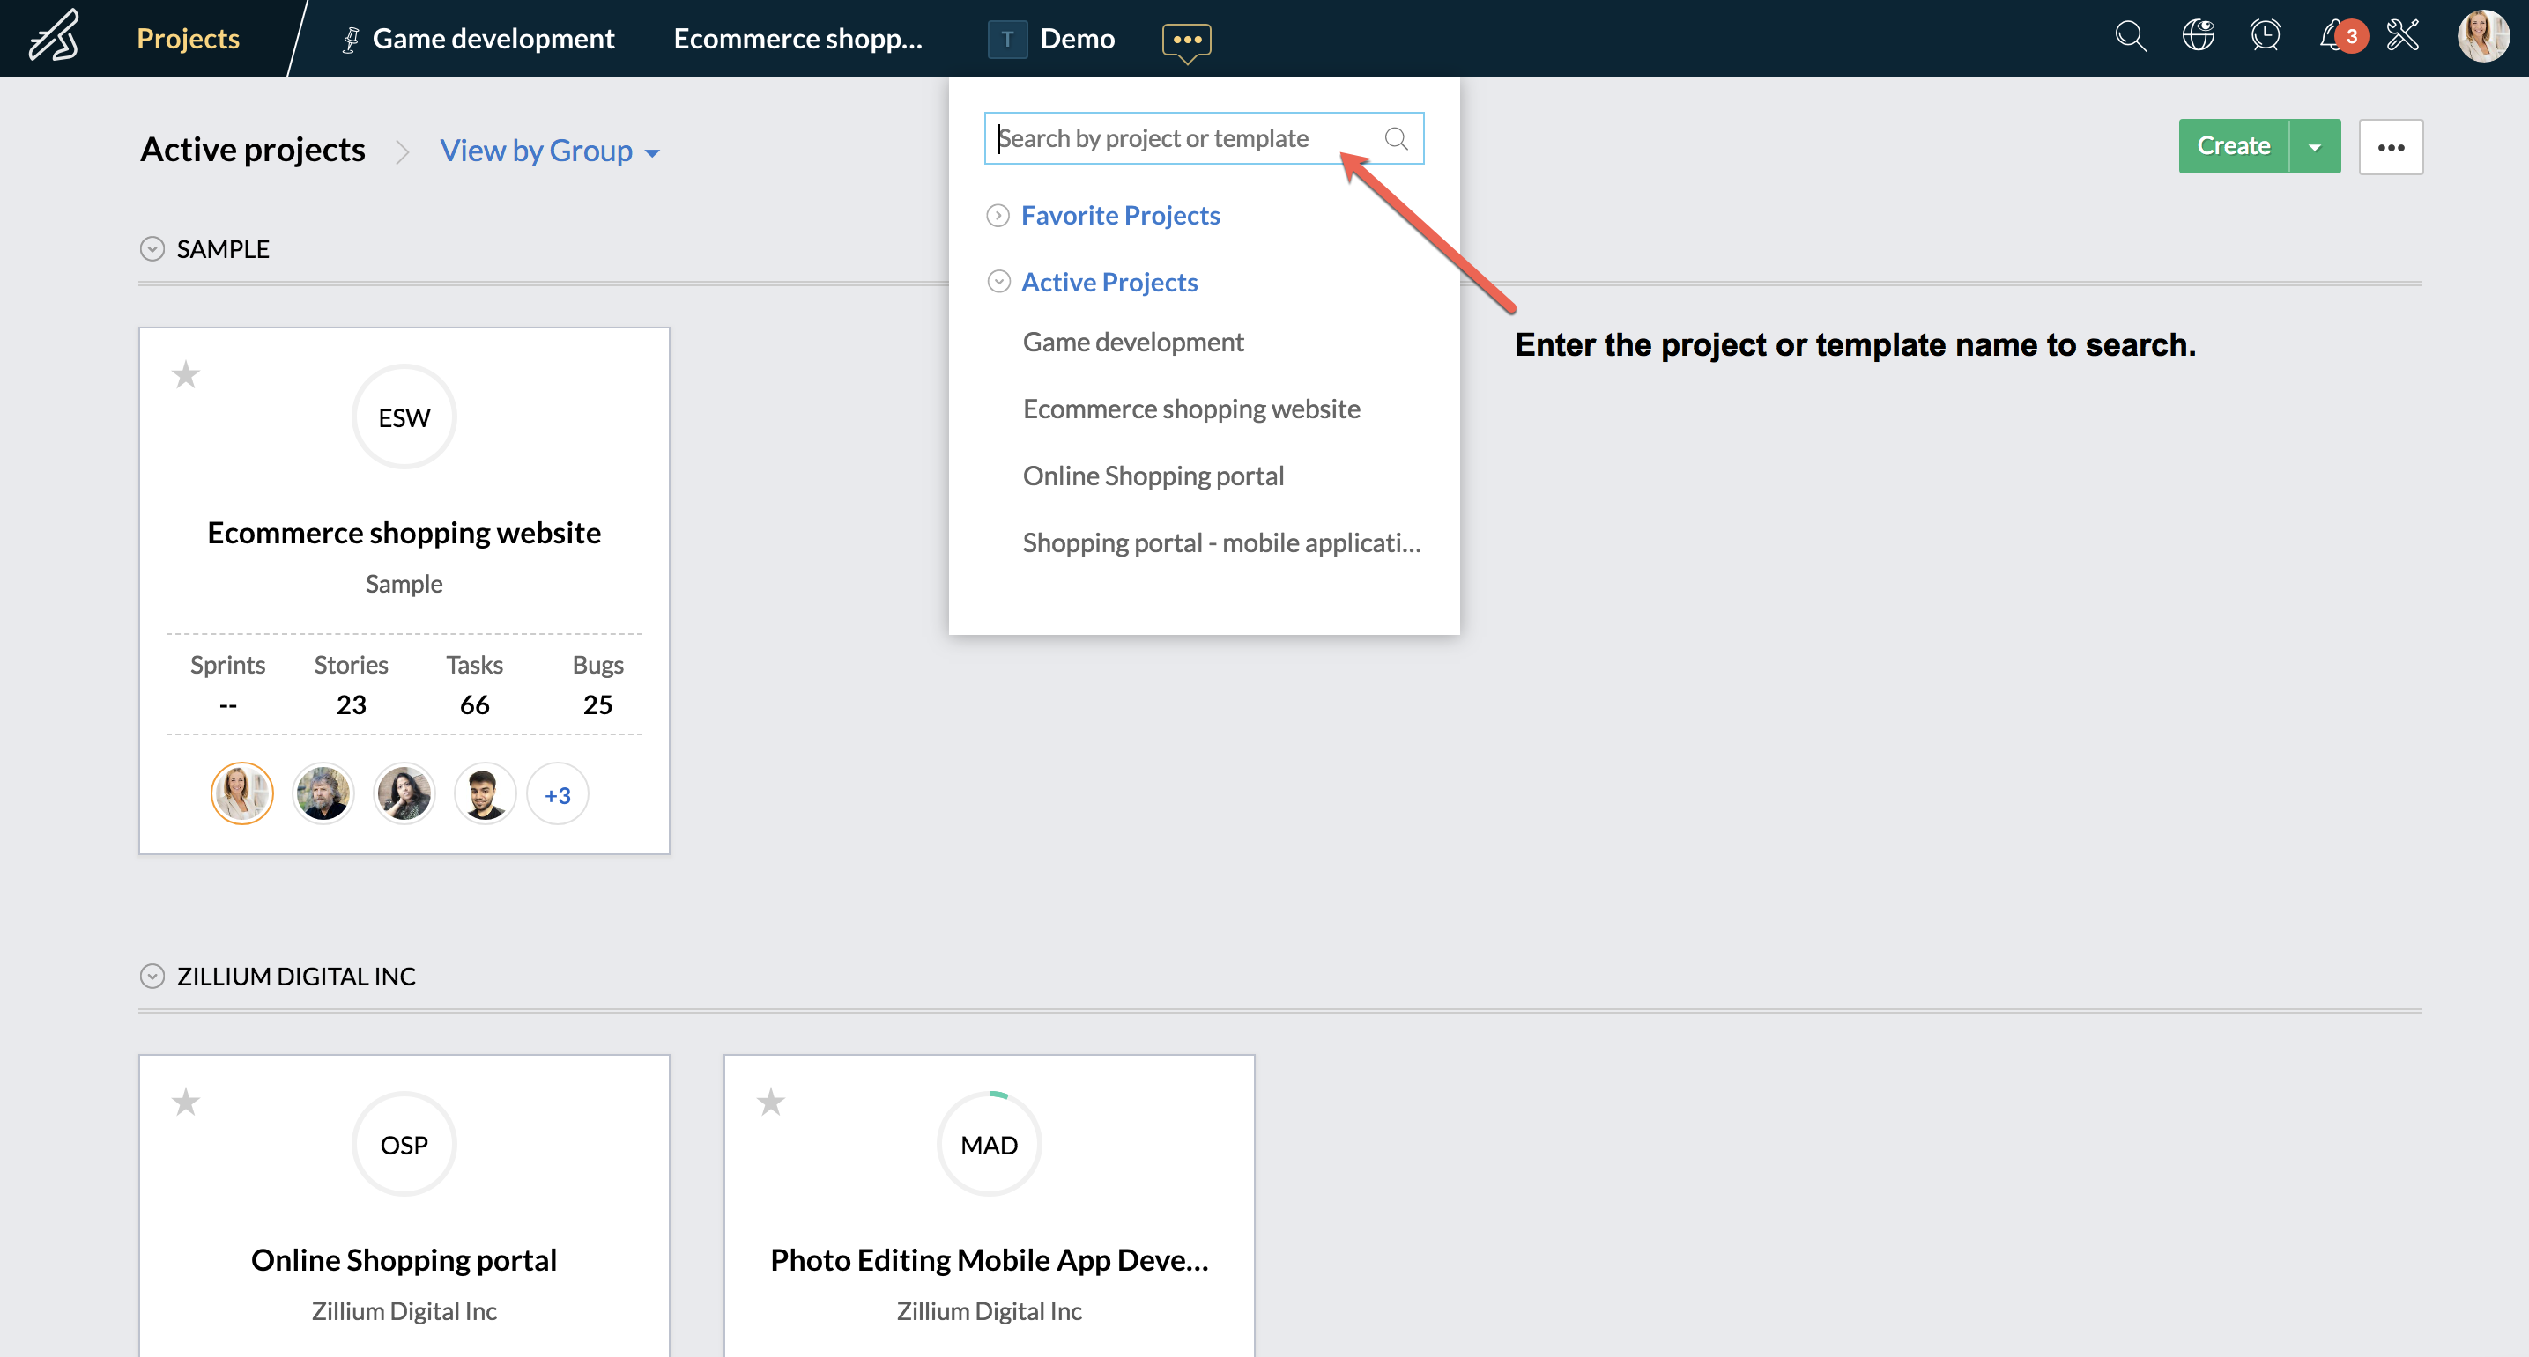This screenshot has height=1357, width=2529.
Task: Collapse the ZILLIUM DIGITAL INC group
Action: (x=152, y=977)
